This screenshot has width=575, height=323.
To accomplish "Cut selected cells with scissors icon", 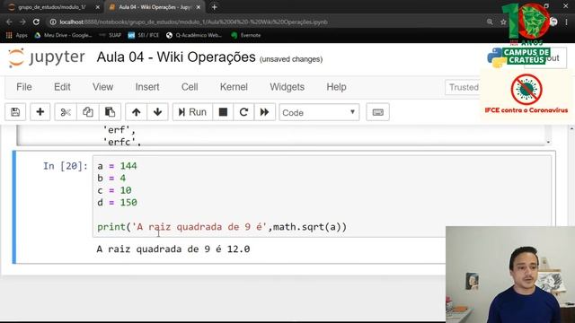I will (66, 112).
